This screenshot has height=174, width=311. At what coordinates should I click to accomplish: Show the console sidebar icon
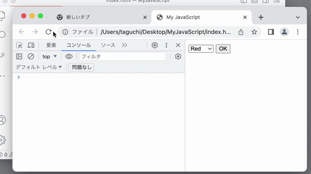click(x=19, y=57)
